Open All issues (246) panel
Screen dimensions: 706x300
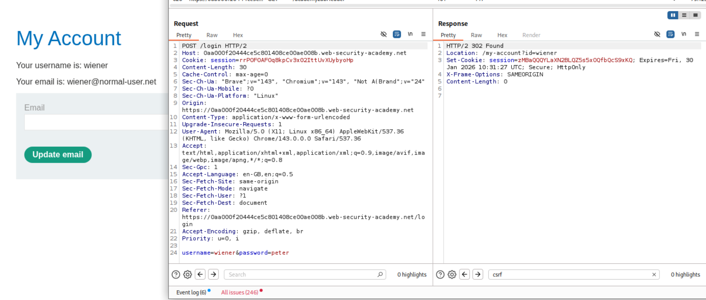point(240,292)
